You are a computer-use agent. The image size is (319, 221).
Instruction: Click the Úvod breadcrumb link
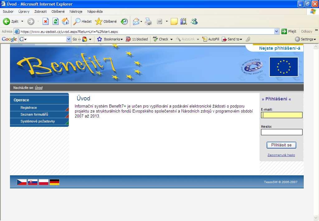pos(39,88)
